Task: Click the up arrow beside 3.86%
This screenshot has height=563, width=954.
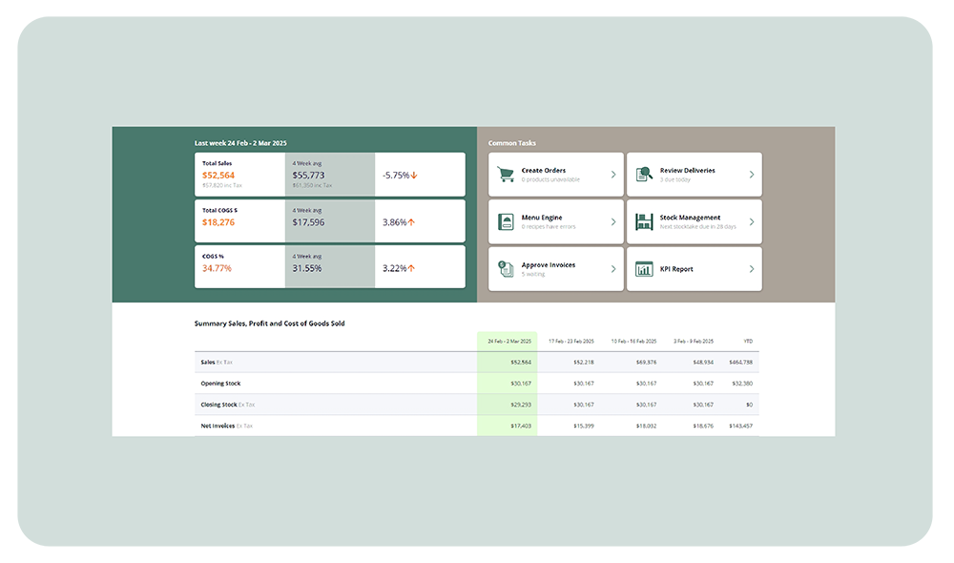Action: [x=412, y=222]
